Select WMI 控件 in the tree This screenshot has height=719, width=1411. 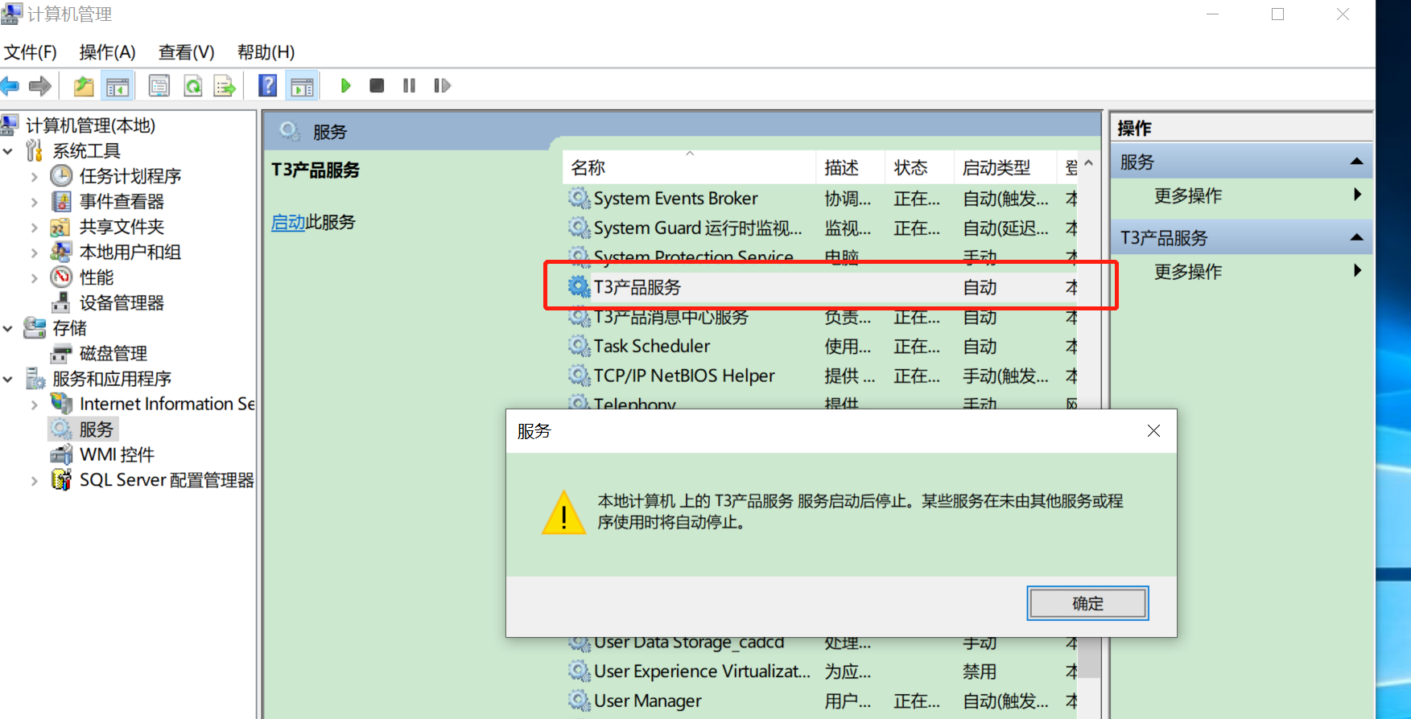(117, 454)
